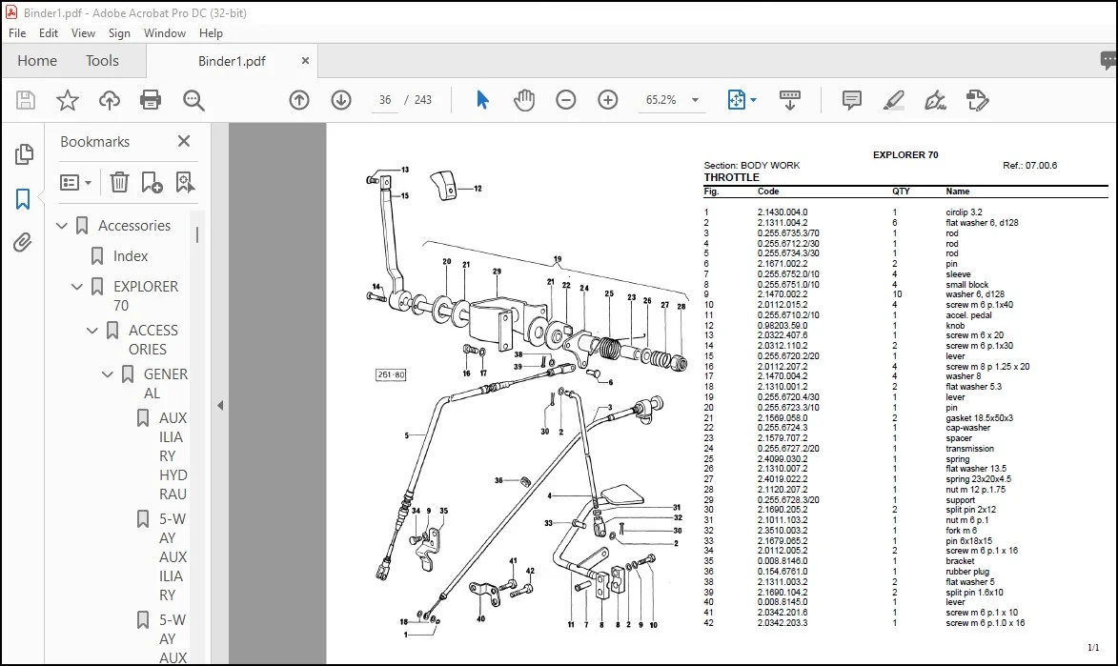Upload file to cloud icon
The height and width of the screenshot is (666, 1118).
[109, 100]
